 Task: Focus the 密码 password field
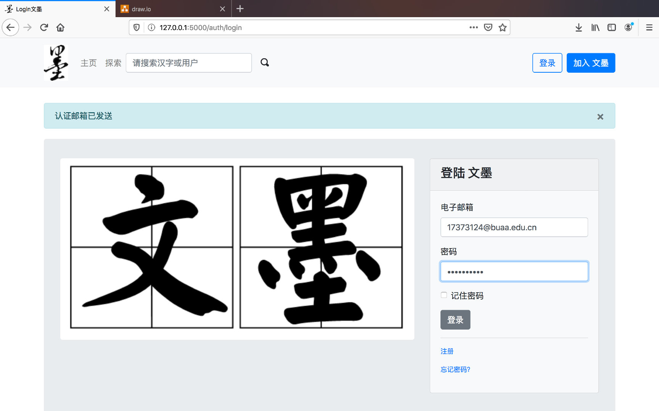(514, 271)
